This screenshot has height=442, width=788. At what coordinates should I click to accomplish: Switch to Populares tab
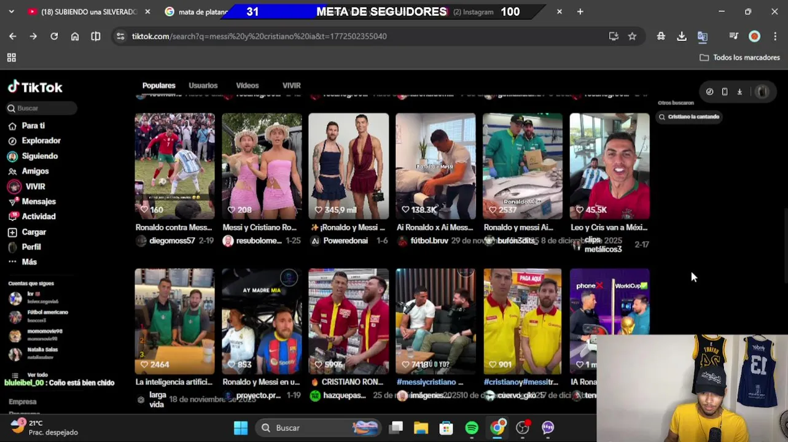tap(158, 85)
